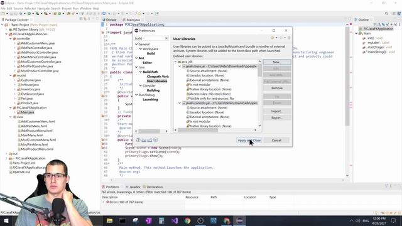Click the Windows Start button
The height and width of the screenshot is (226, 402).
tap(6, 220)
